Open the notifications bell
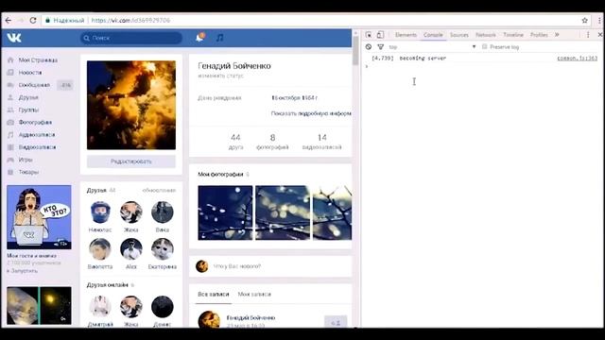605x340 pixels. pos(199,38)
